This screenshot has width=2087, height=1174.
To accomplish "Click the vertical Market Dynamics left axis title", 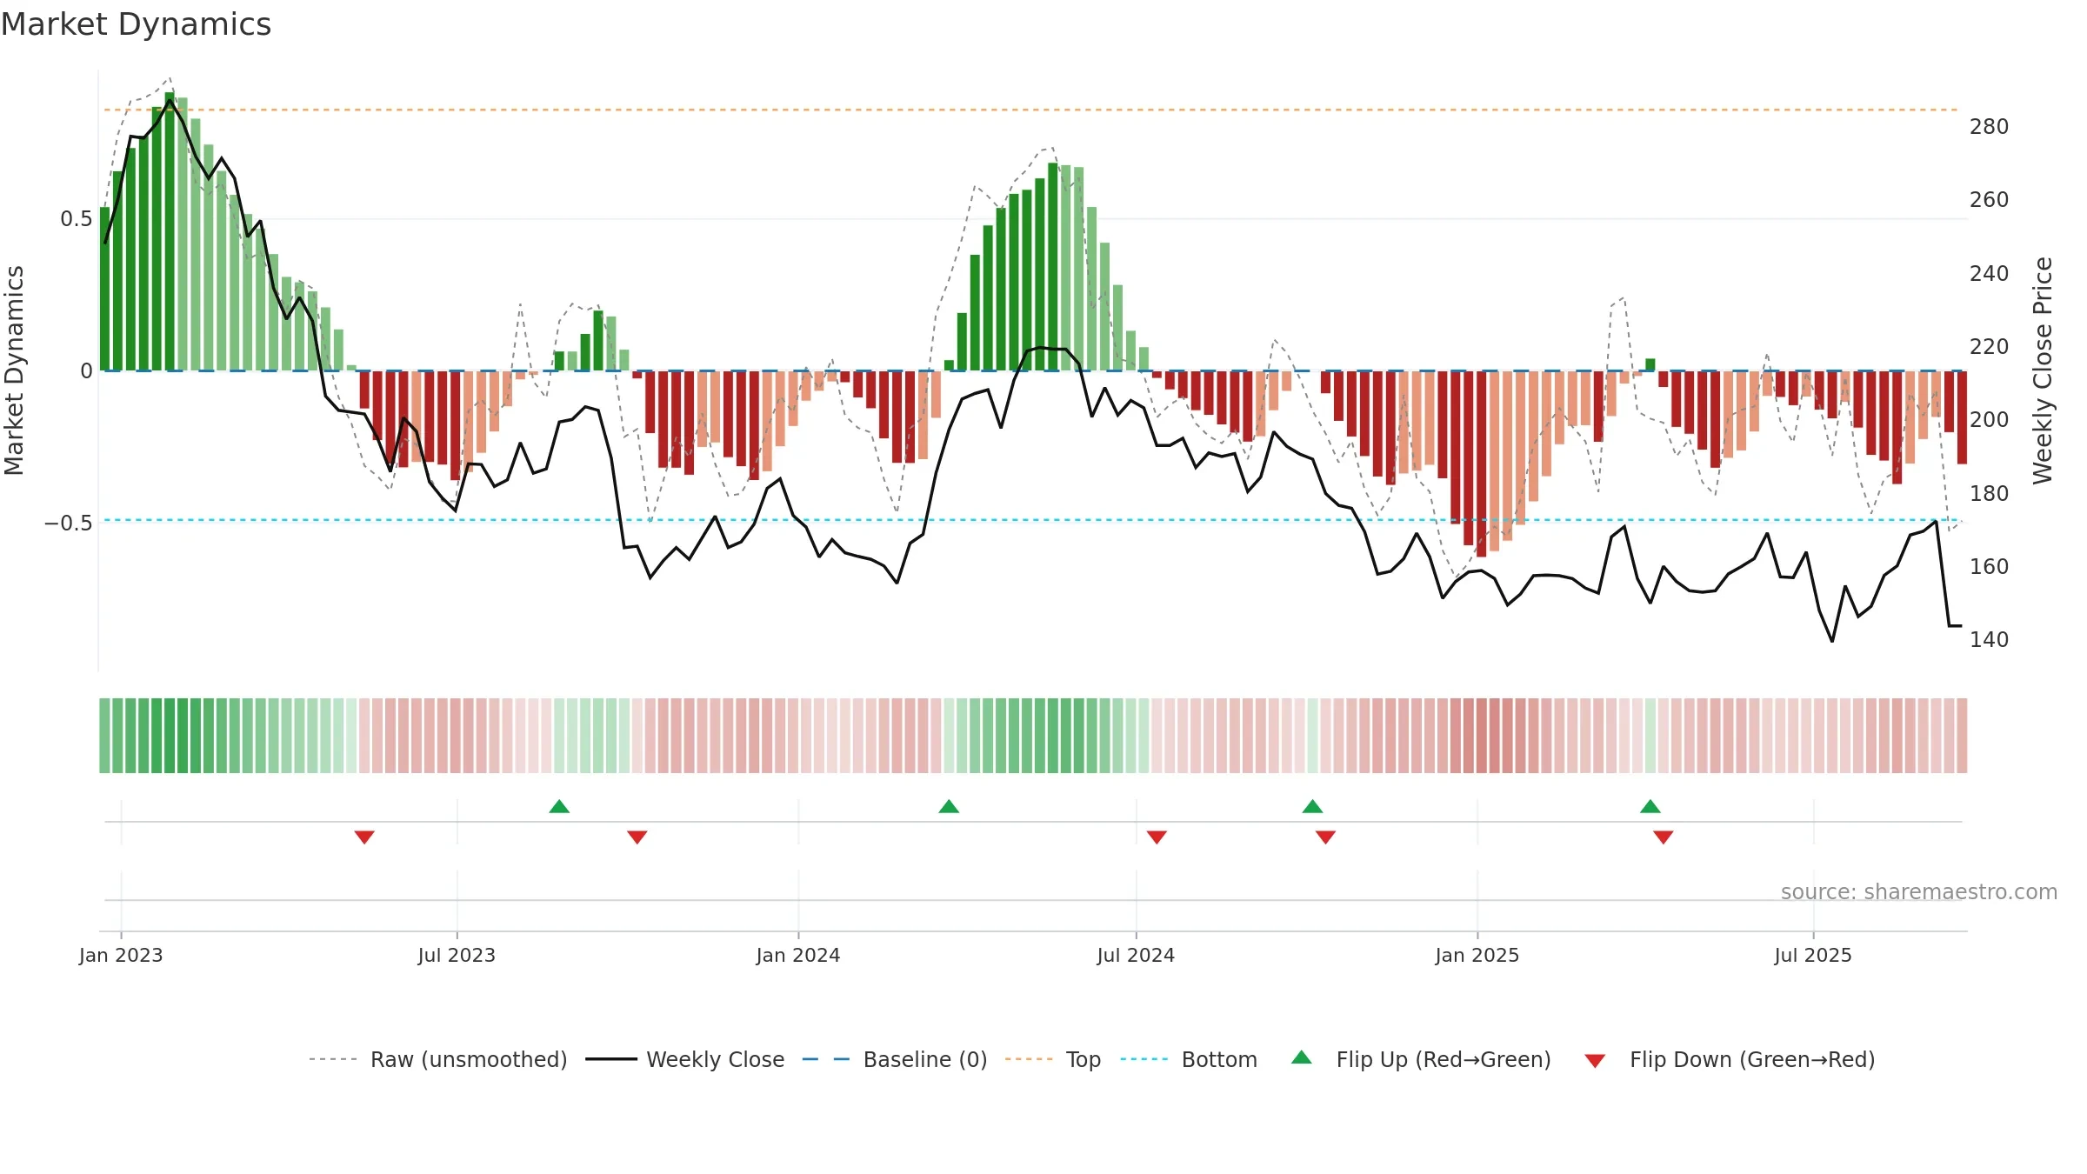I will 14,370.
